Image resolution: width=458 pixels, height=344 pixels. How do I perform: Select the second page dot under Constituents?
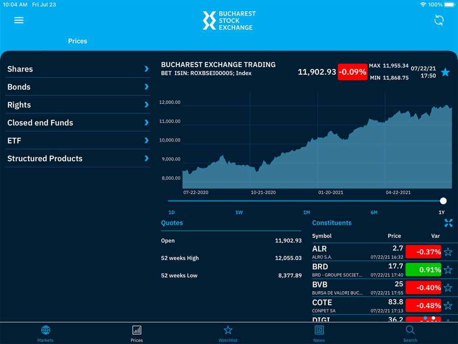point(433,318)
